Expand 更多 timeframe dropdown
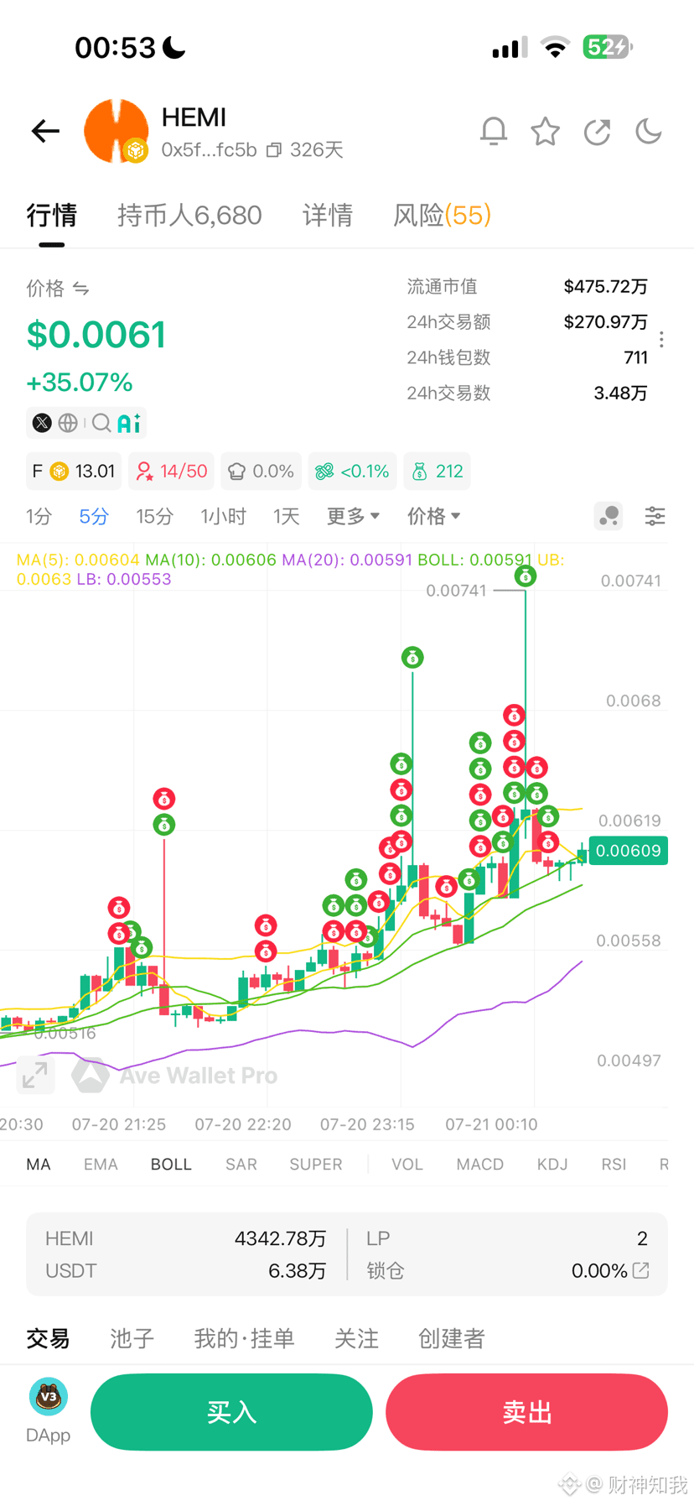Screen dimensions: 694x1506 click(x=353, y=516)
